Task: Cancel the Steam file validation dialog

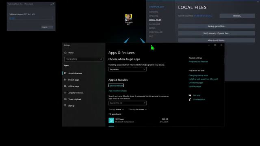Action: point(47,27)
